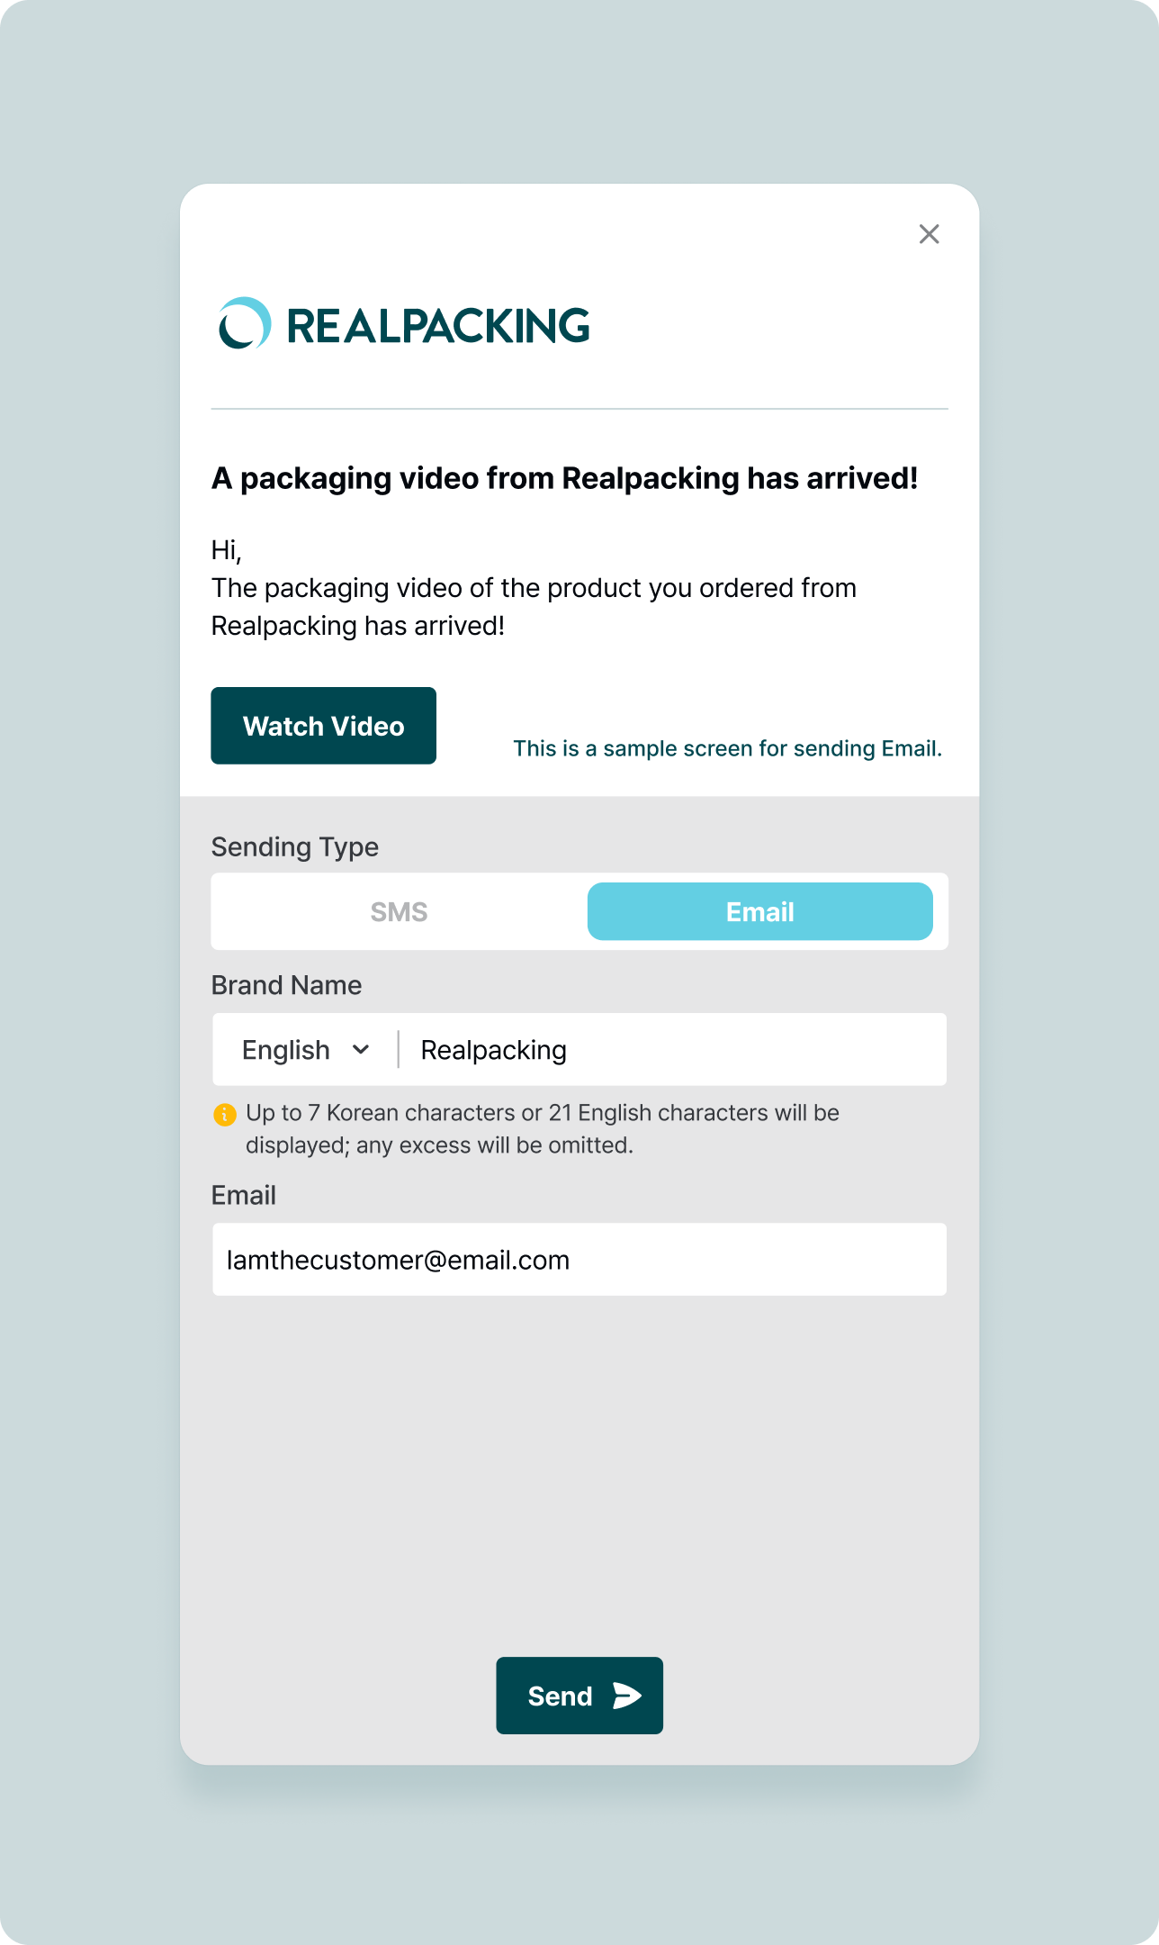1159x1945 pixels.
Task: Click the Send label text
Action: coord(560,1696)
